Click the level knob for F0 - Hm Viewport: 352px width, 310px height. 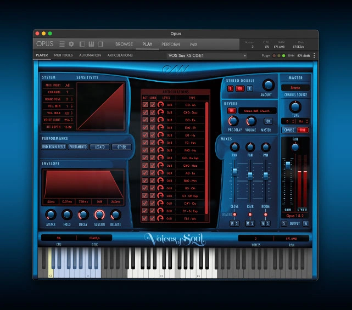(x=160, y=143)
